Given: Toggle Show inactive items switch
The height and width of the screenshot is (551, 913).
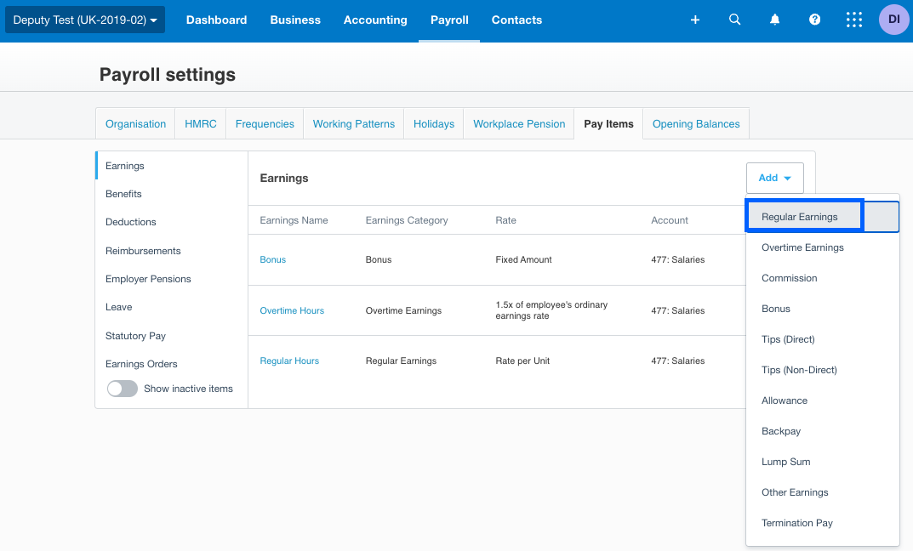Looking at the screenshot, I should [123, 389].
